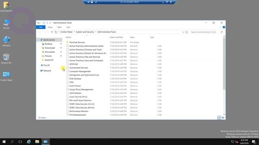This screenshot has height=145, width=259.
Task: Open the Quick Access Toolbar customize dropdown
Action: coord(50,23)
